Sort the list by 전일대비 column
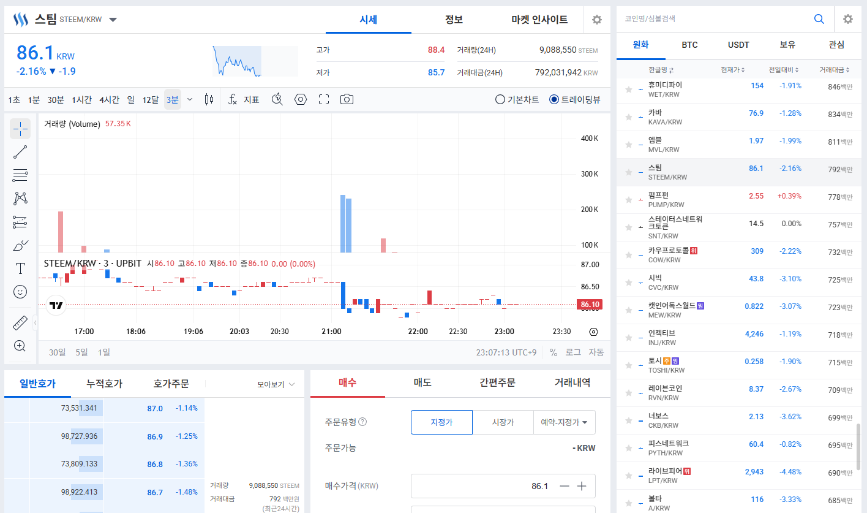867x513 pixels. tap(783, 70)
